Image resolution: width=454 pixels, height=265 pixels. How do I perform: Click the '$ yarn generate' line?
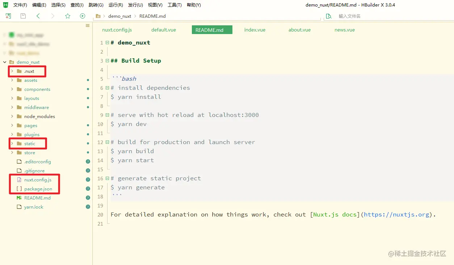tap(138, 188)
